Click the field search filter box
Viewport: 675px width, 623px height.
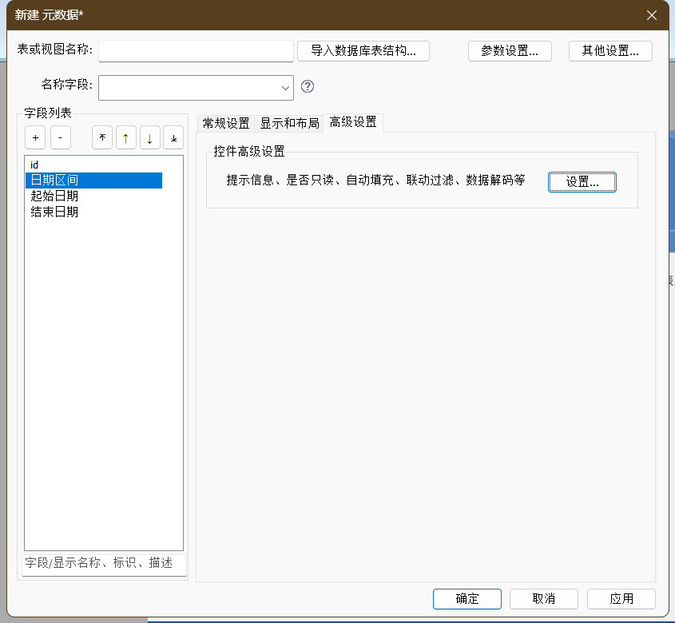(x=104, y=563)
